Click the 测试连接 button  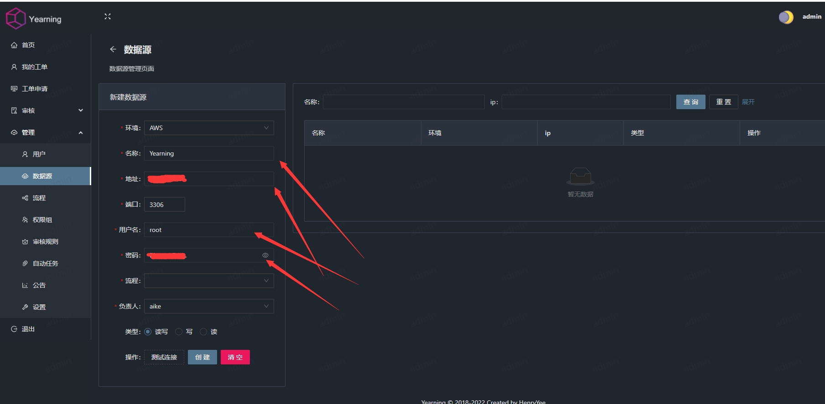[x=164, y=357]
